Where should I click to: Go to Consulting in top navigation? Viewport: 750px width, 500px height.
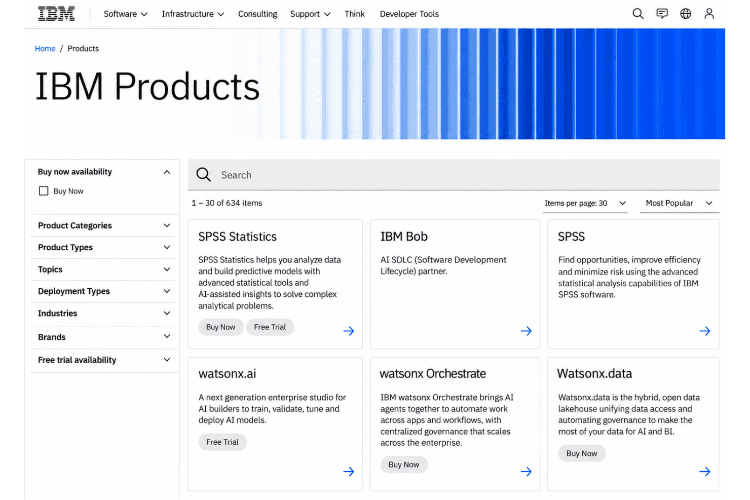point(257,14)
